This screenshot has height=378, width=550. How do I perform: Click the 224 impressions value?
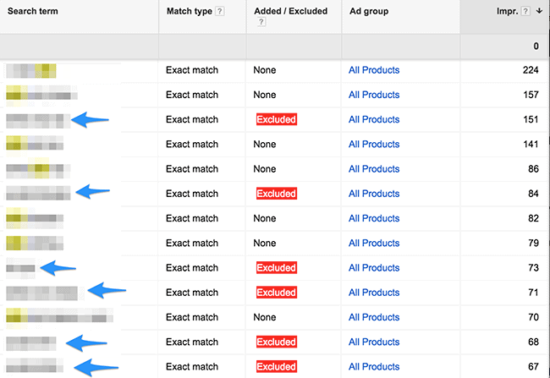[531, 70]
